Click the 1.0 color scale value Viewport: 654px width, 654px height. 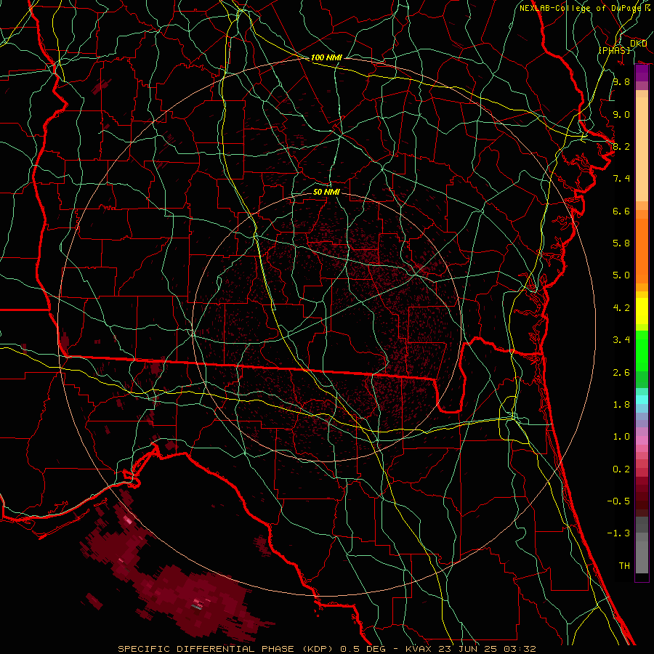pos(621,437)
